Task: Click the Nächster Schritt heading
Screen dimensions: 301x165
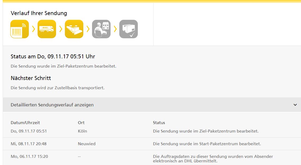Action: click(31, 78)
